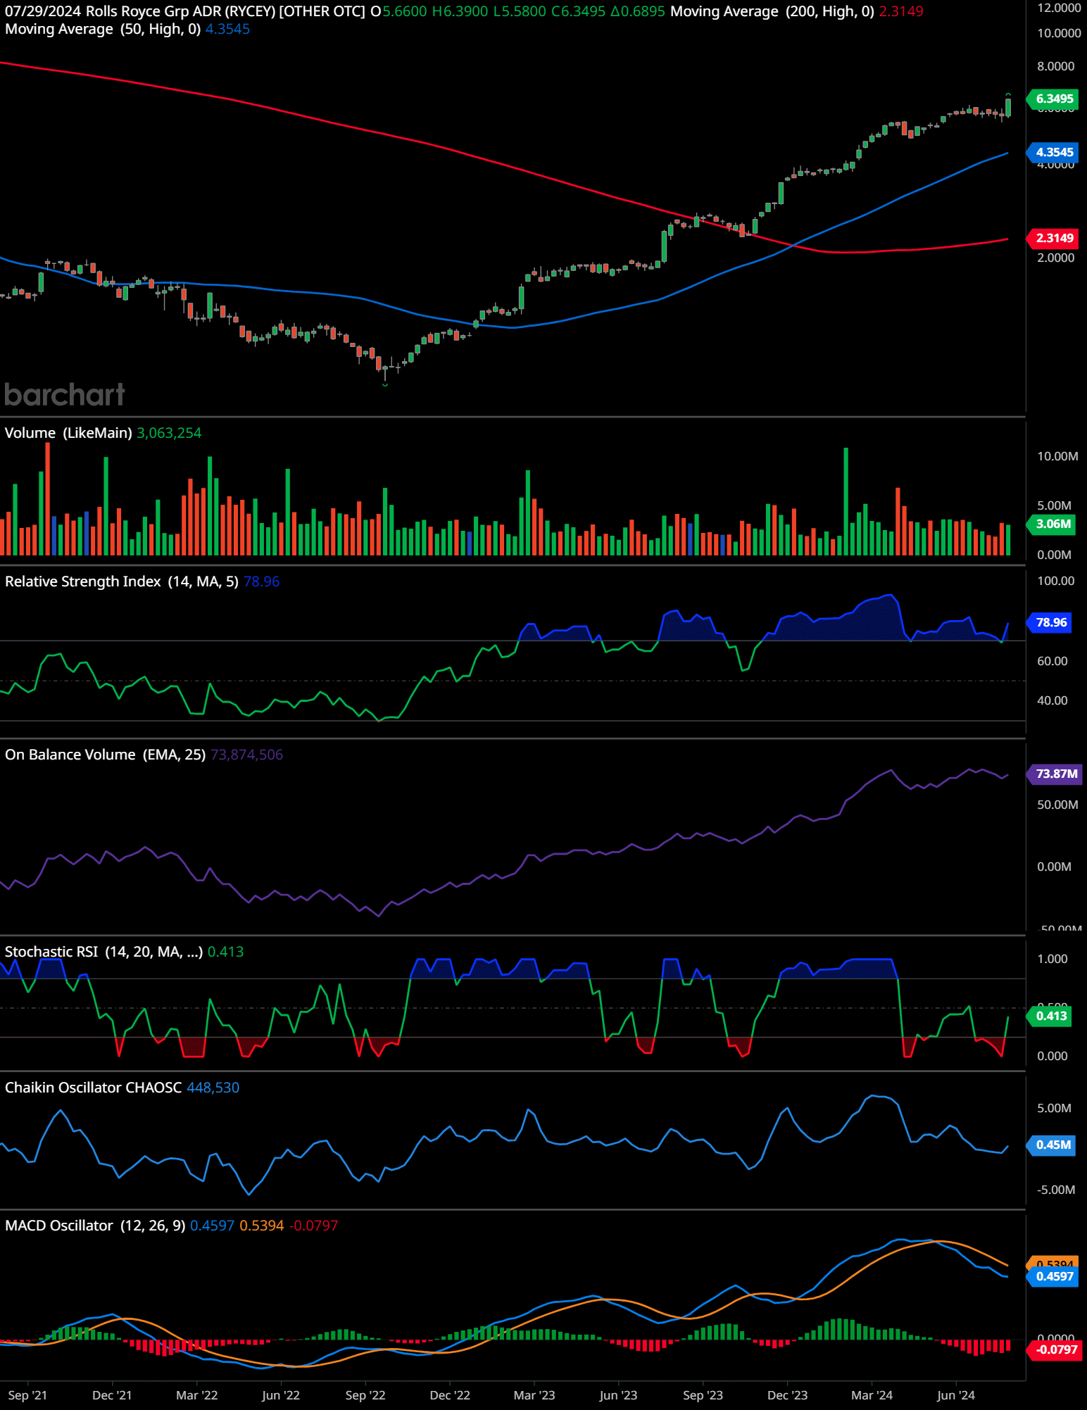Click the -5.00M Chaikin axis label
The image size is (1087, 1410).
(x=1056, y=1190)
